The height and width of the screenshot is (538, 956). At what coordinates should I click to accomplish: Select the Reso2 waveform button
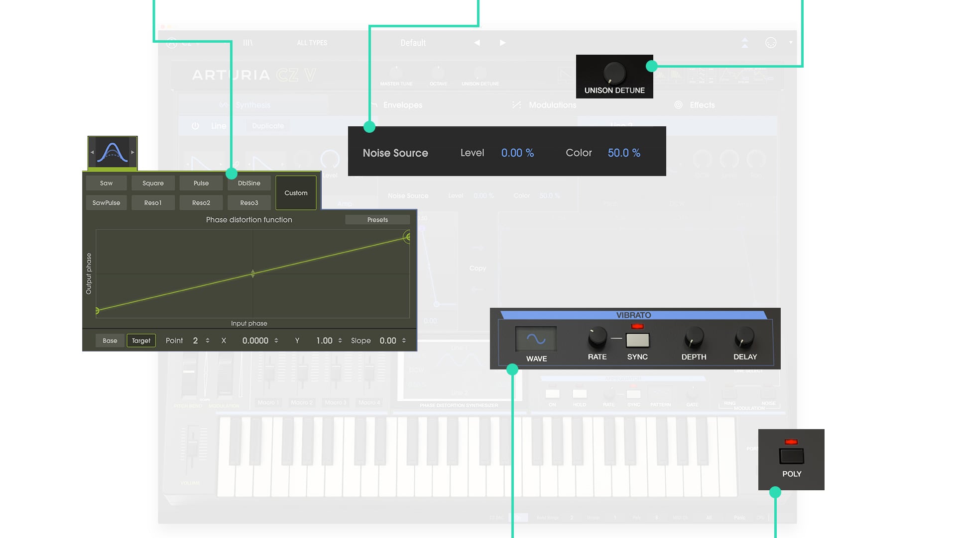[x=201, y=203]
